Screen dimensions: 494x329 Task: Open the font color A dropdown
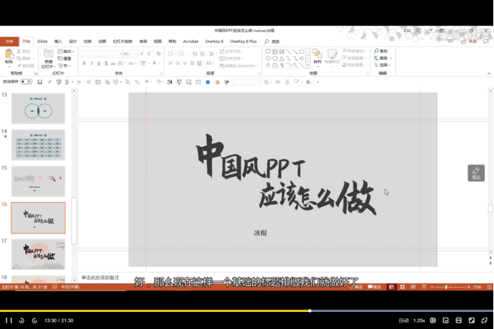[159, 64]
